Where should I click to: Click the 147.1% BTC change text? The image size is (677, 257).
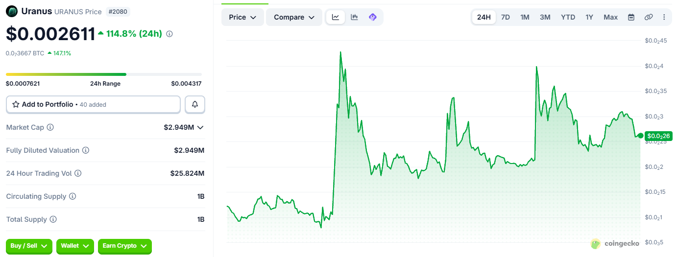pyautogui.click(x=62, y=53)
